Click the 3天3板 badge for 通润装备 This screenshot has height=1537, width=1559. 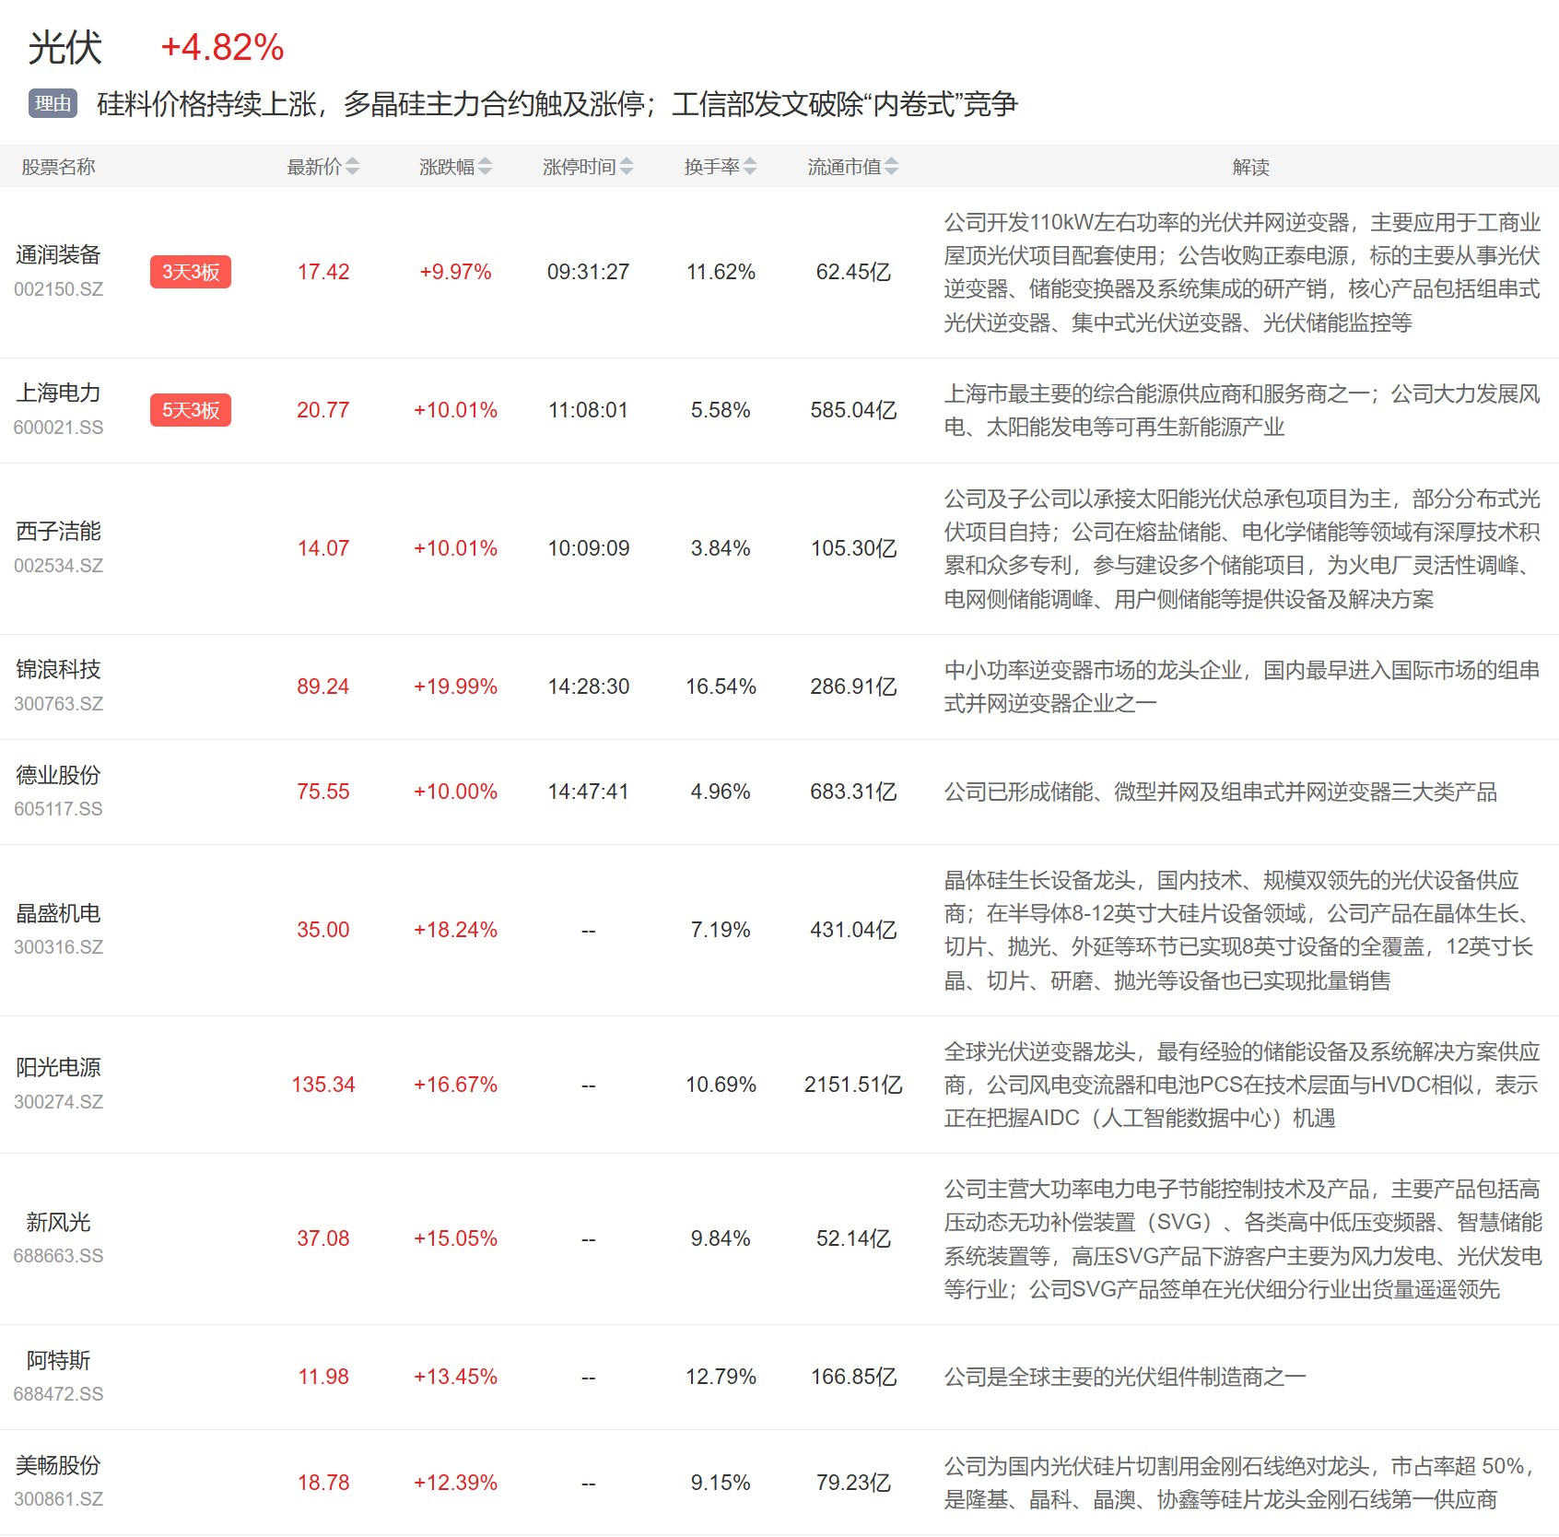[191, 272]
